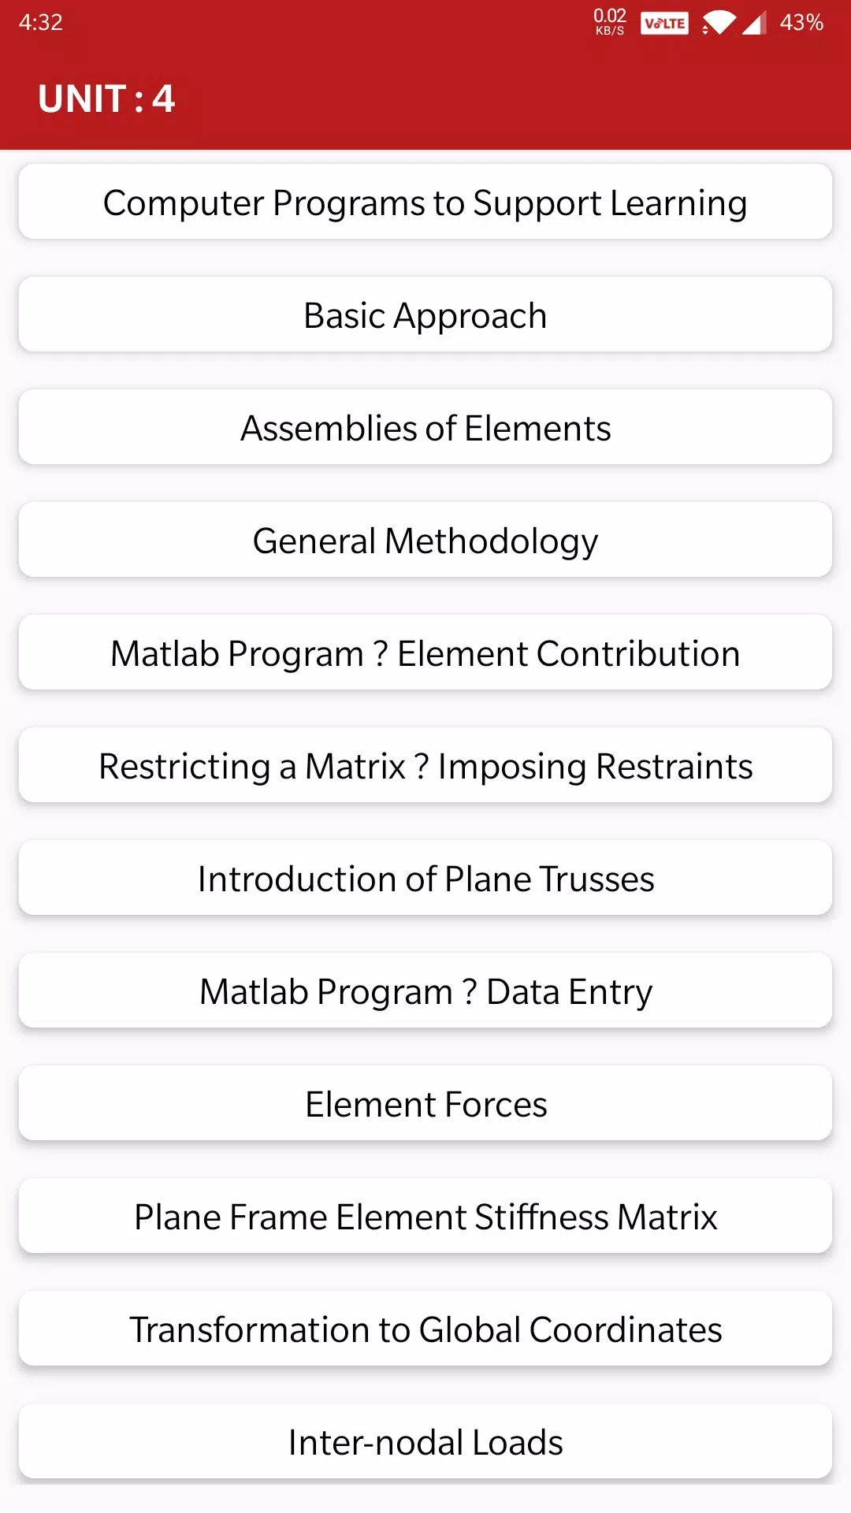Tap the VoLTE indicator icon
The width and height of the screenshot is (851, 1513).
[x=664, y=23]
